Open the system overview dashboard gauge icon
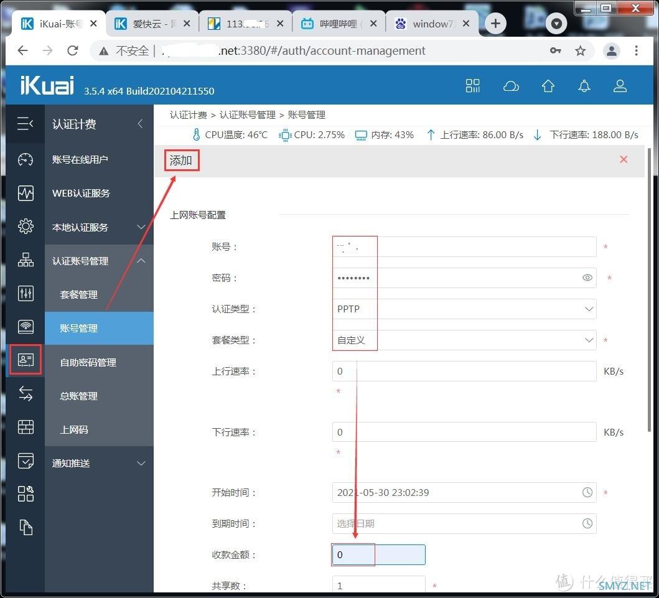The width and height of the screenshot is (659, 598). pos(26,159)
